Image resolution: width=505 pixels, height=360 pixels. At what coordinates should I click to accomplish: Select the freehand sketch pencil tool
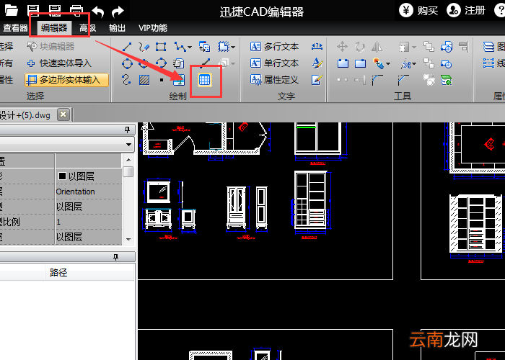[x=144, y=47]
